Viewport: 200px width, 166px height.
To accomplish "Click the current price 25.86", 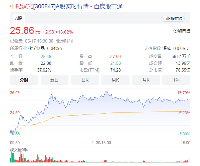I will [22, 31].
